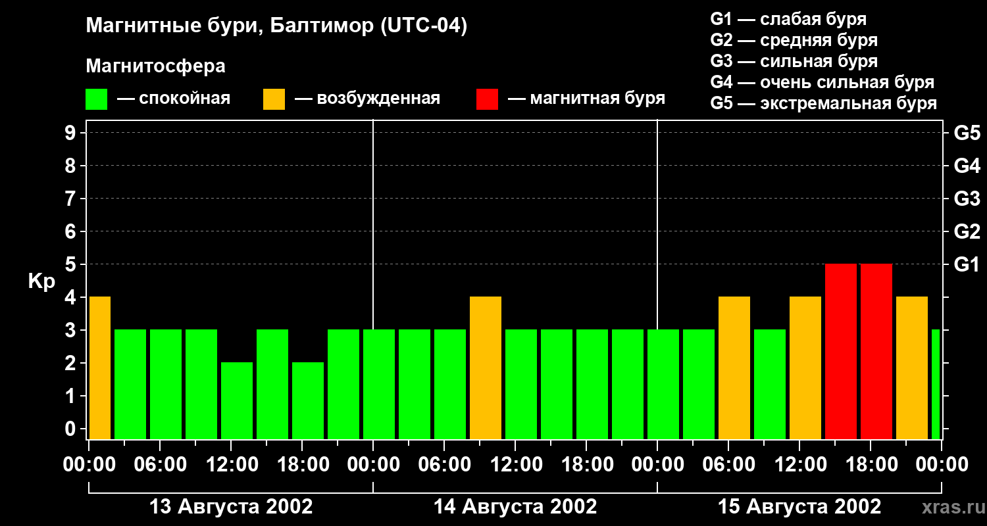Click the only orange bar on 14 August
Viewport: 987px width, 526px height.
click(x=486, y=368)
